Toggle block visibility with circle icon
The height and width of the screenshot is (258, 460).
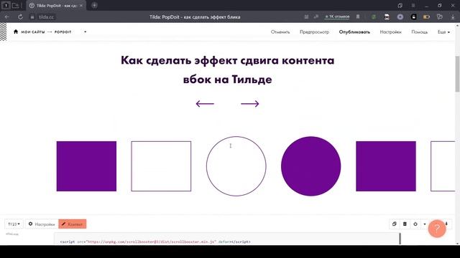click(x=415, y=224)
